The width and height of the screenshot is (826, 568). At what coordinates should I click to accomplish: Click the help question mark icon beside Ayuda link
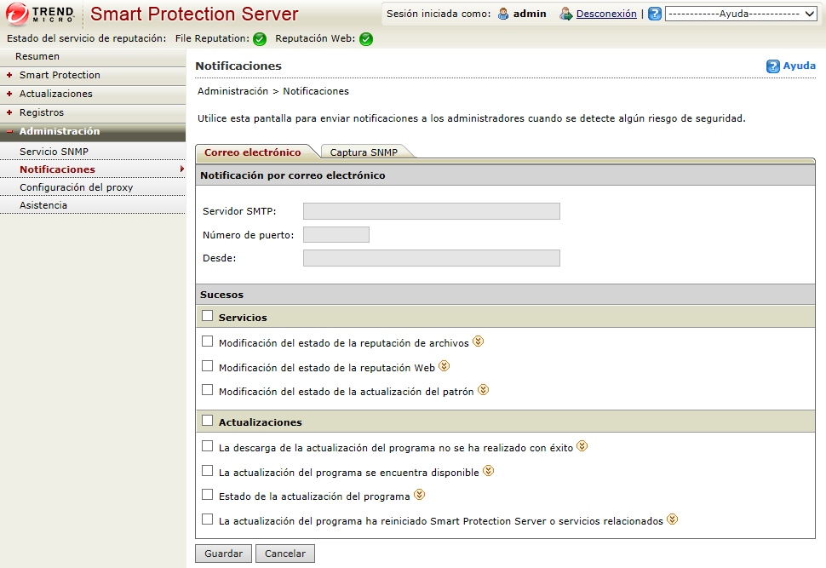coord(773,66)
